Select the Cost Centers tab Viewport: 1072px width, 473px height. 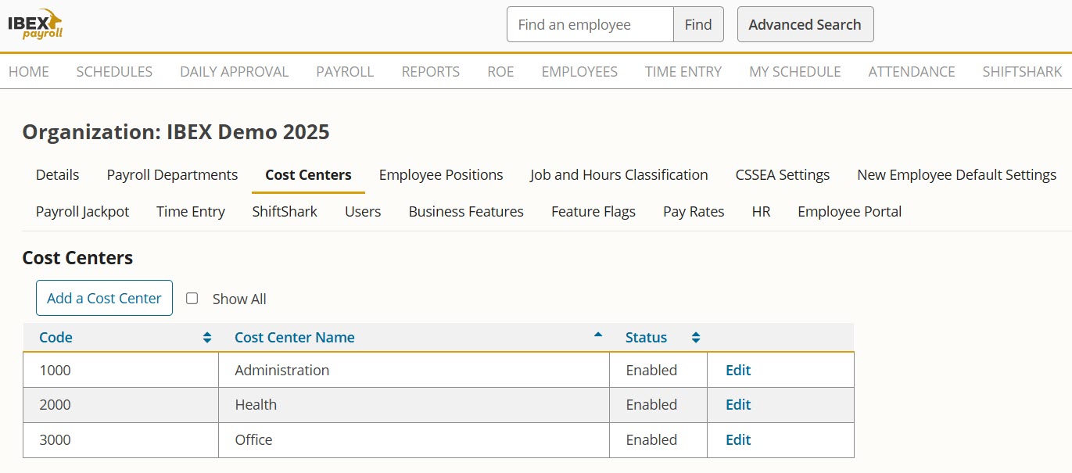308,175
